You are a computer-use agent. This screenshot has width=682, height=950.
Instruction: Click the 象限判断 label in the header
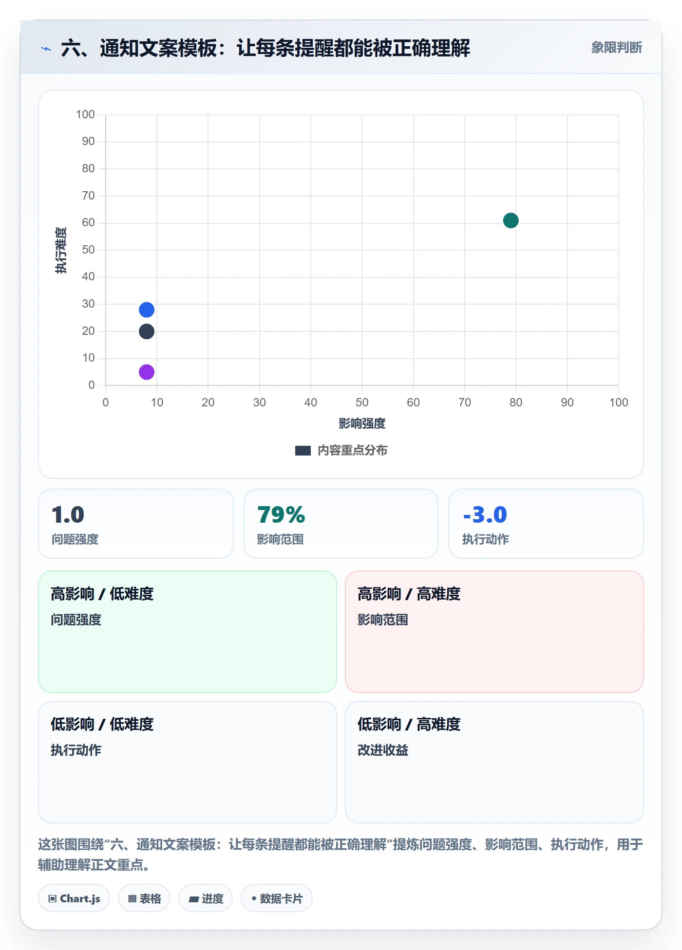(x=616, y=48)
